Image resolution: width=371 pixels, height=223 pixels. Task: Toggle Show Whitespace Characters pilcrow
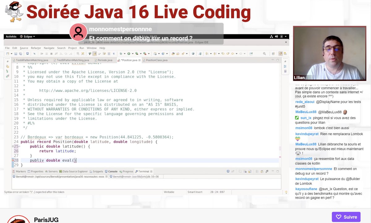pos(114,54)
